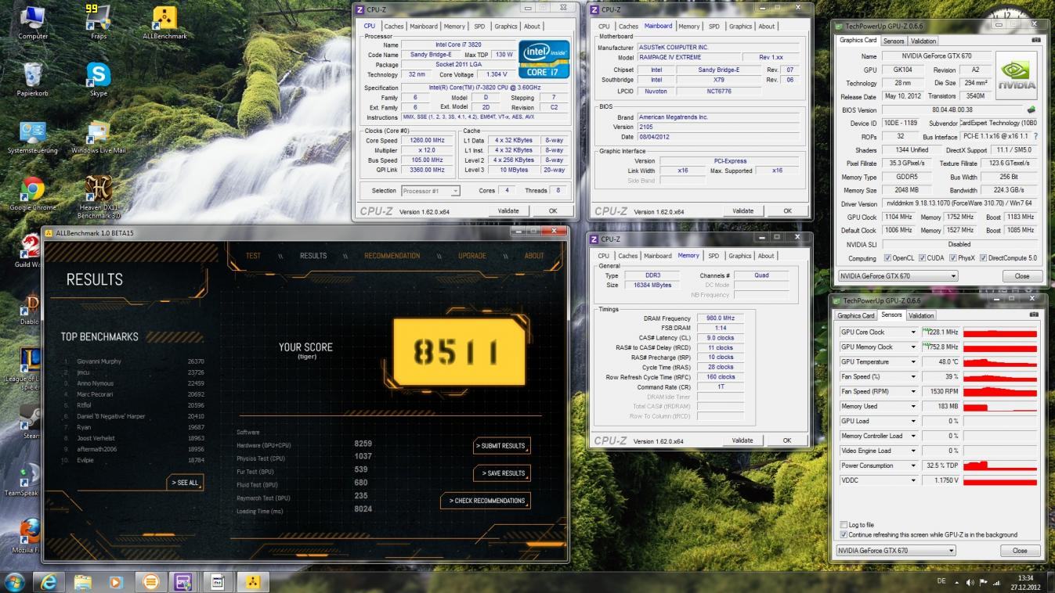The width and height of the screenshot is (1055, 593).
Task: Toggle the PhysX checkbox in GPU-Z
Action: click(x=952, y=258)
